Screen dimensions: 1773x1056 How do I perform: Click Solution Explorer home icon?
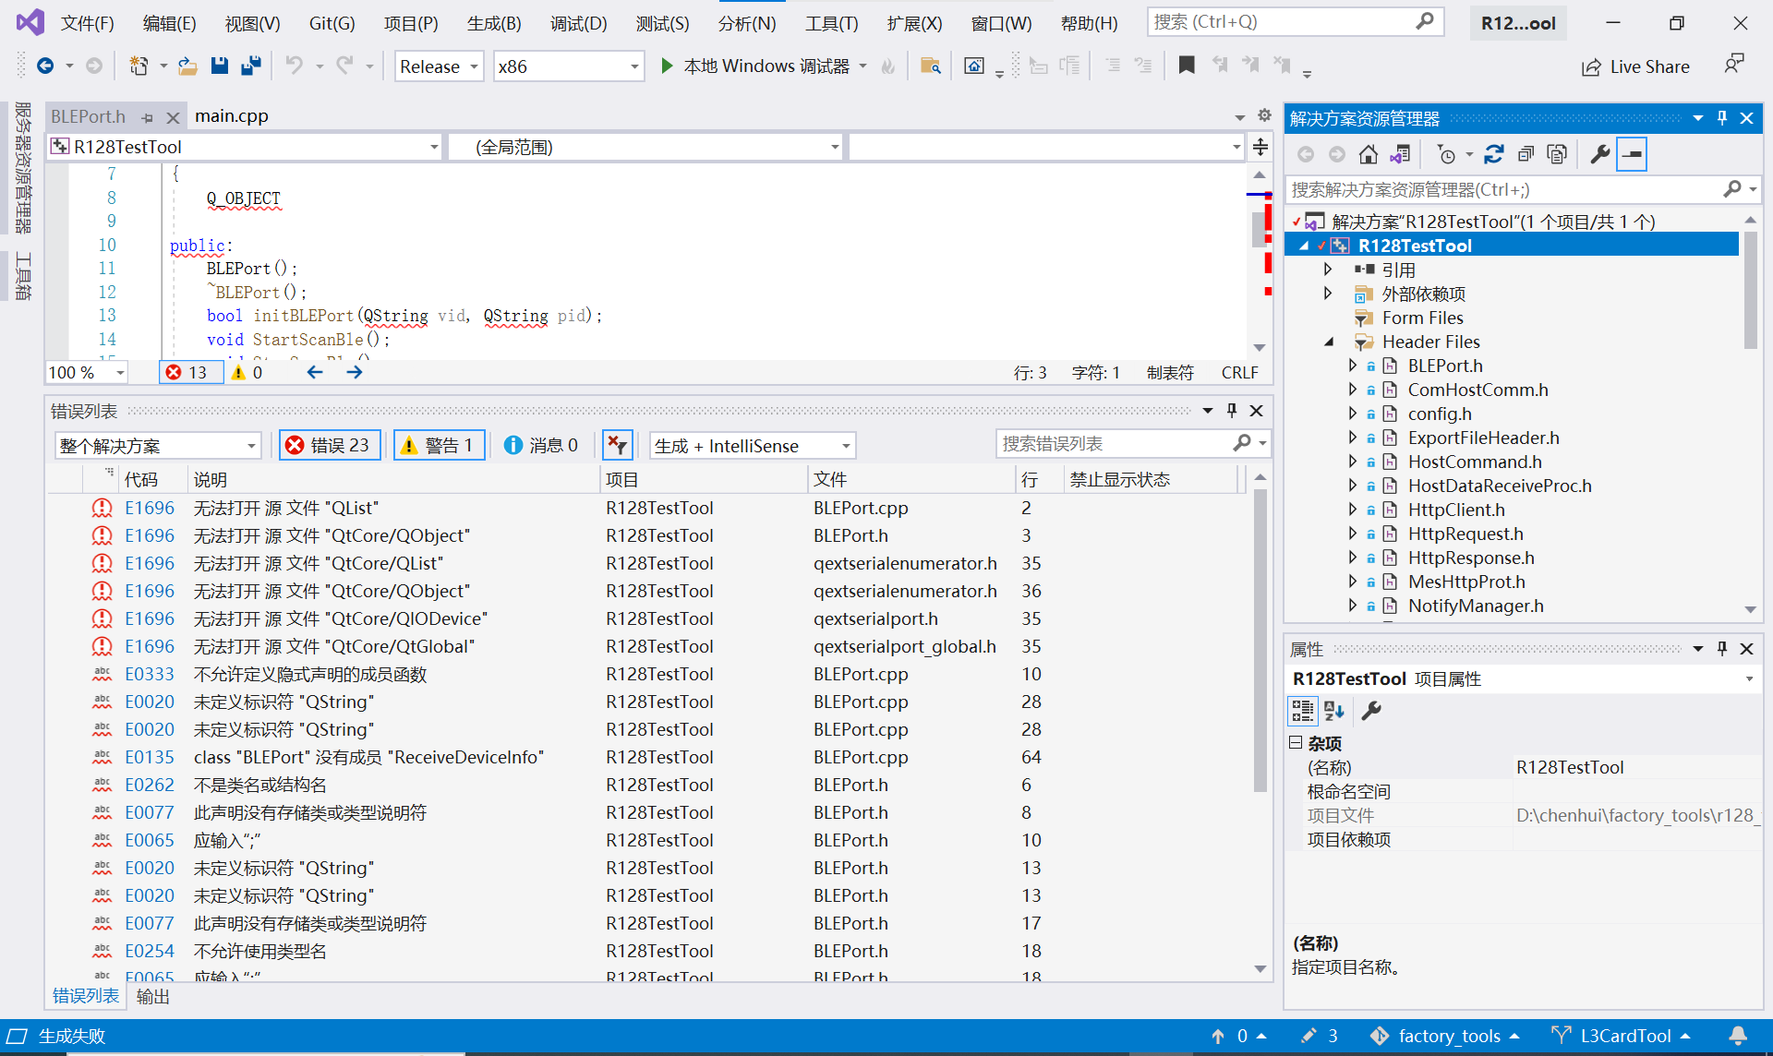point(1369,154)
